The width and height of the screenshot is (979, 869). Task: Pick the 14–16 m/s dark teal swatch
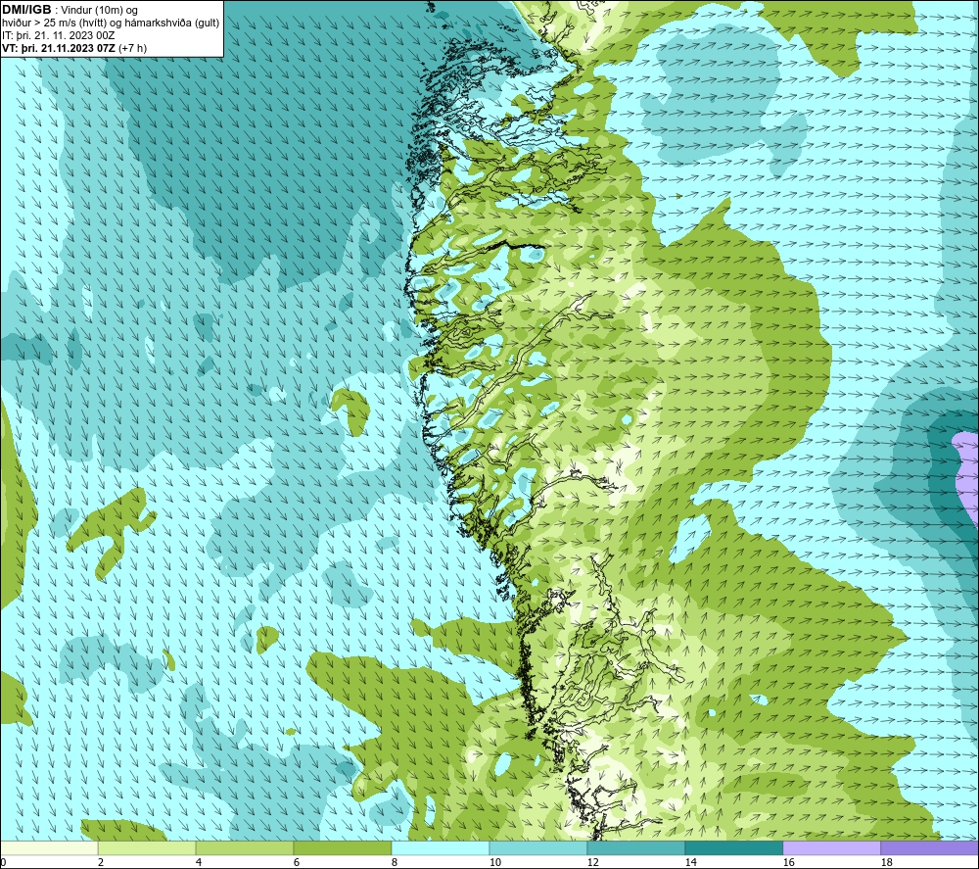pyautogui.click(x=733, y=847)
